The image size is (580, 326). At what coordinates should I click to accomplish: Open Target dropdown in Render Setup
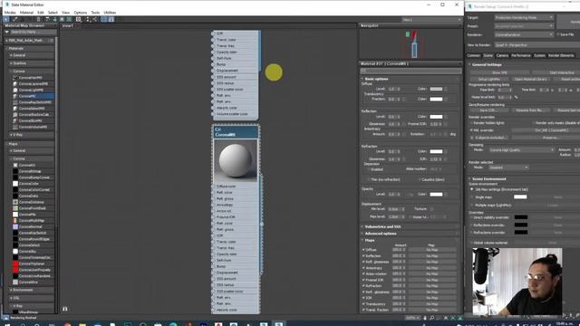pos(524,18)
